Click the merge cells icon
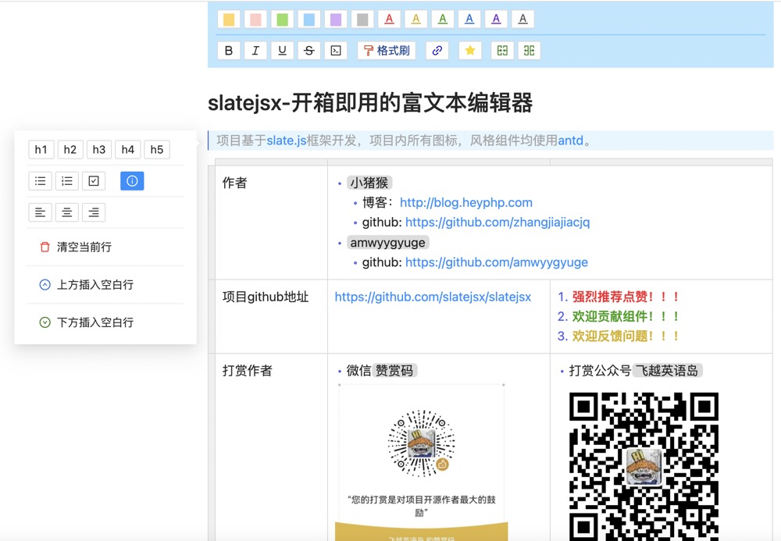 click(x=502, y=50)
